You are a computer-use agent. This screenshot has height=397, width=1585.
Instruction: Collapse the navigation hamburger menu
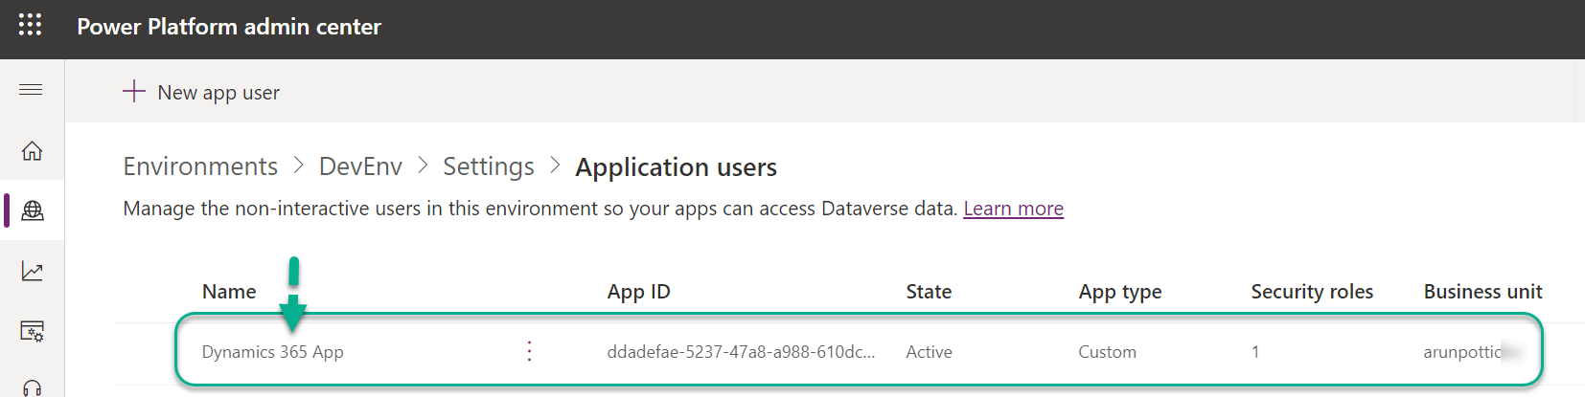pos(31,90)
